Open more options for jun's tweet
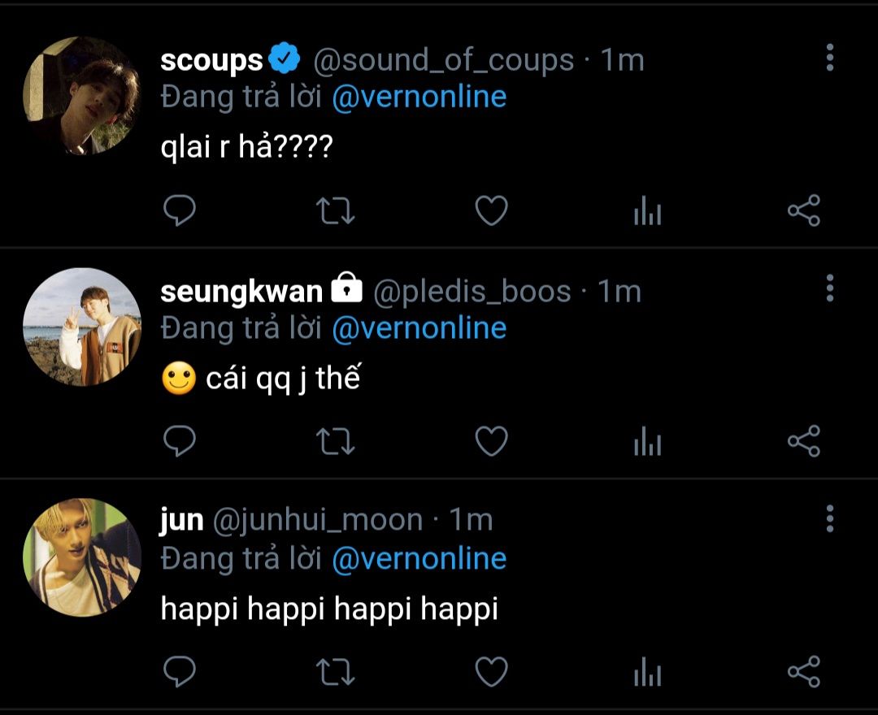This screenshot has height=715, width=878. 829,518
